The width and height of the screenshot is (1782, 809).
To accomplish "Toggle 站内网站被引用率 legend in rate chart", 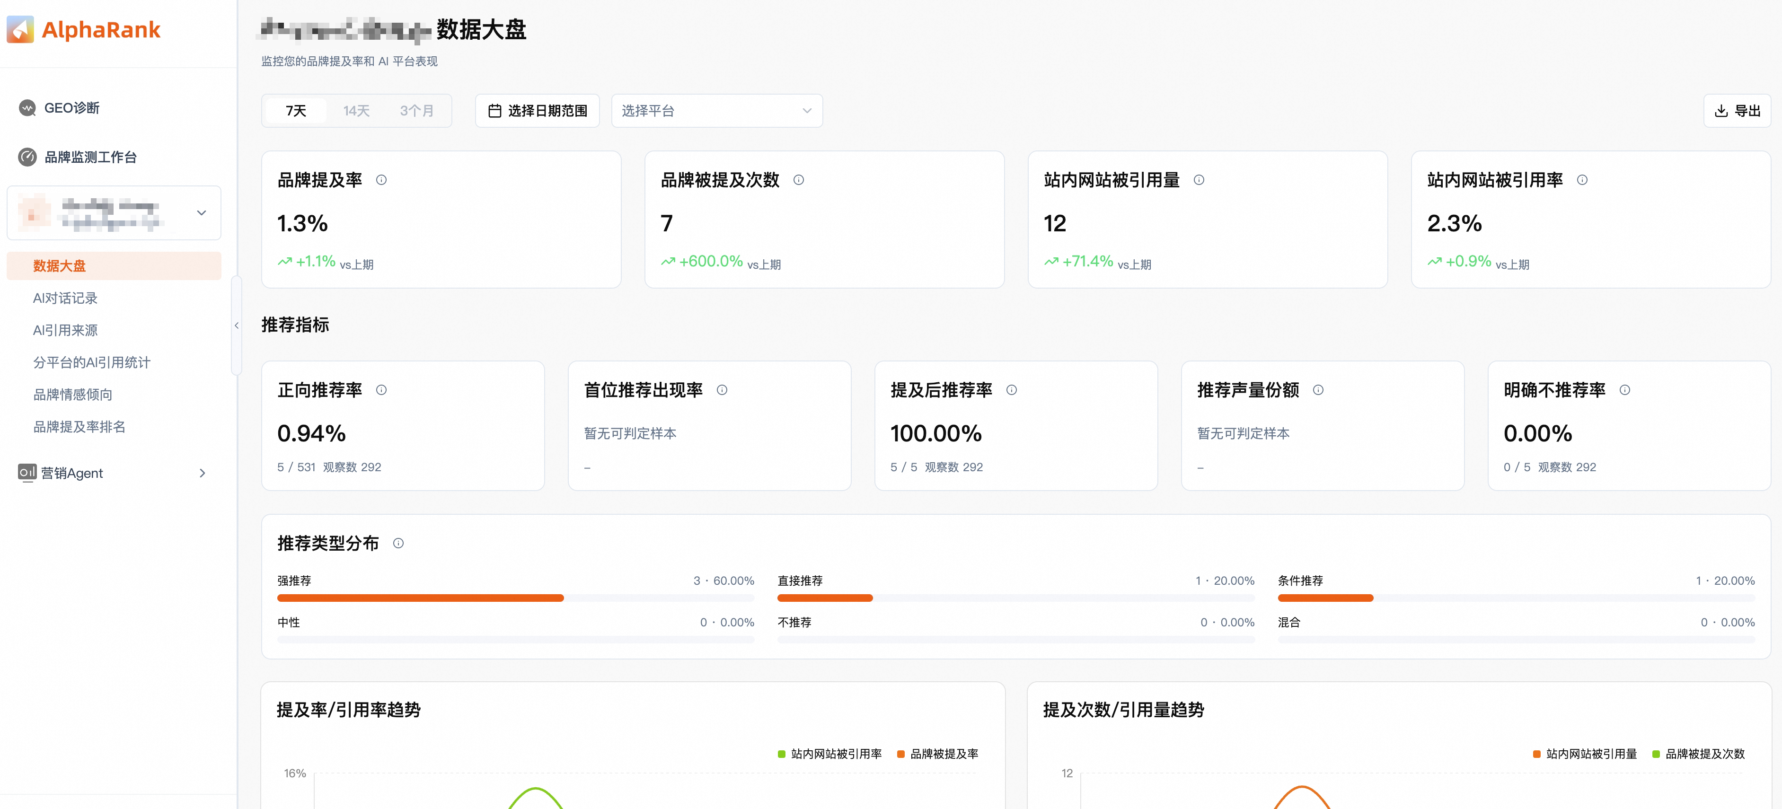I will coord(829,754).
